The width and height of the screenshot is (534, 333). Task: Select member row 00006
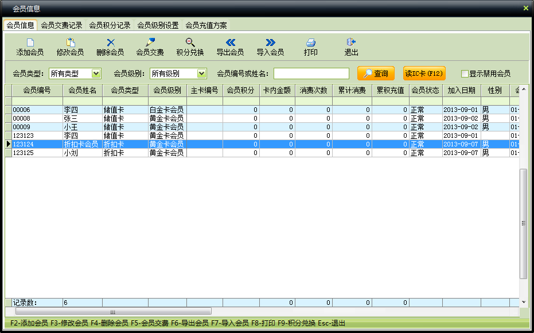[x=262, y=110]
